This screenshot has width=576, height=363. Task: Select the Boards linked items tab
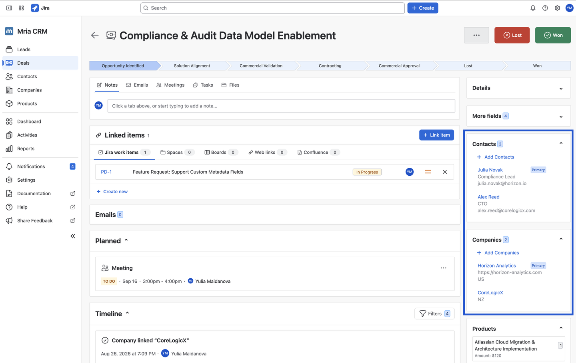pyautogui.click(x=221, y=153)
